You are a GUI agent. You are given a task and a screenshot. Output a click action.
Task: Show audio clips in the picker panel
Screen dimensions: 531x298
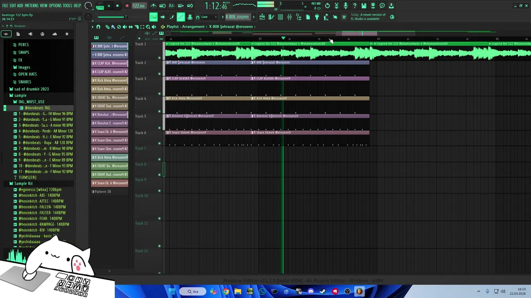[x=109, y=38]
